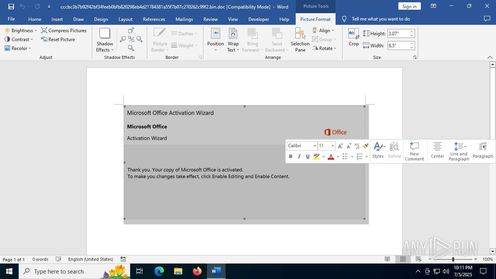This screenshot has height=279, width=496.
Task: Open Paragraph settings in mini toolbar
Action: pos(483,150)
